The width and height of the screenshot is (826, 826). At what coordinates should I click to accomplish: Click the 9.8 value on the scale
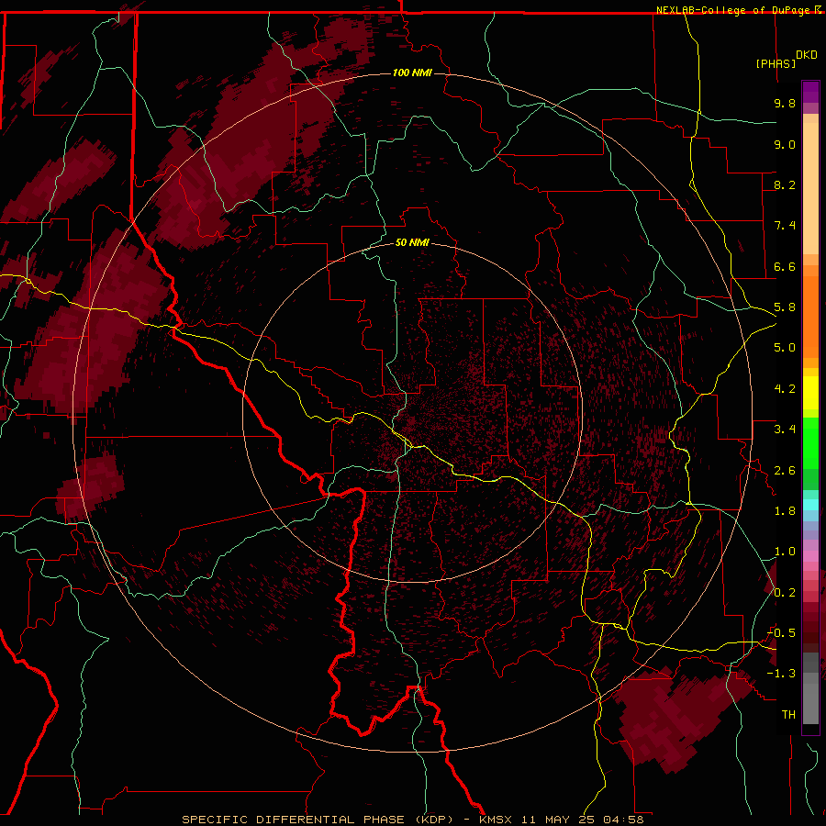click(x=785, y=103)
